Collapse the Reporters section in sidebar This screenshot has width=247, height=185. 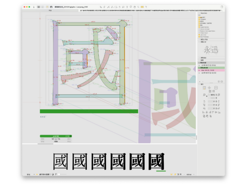coord(199,12)
